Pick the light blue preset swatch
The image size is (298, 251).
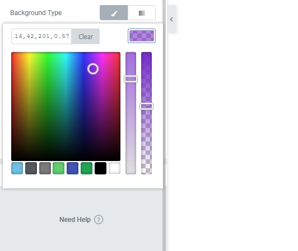point(17,168)
